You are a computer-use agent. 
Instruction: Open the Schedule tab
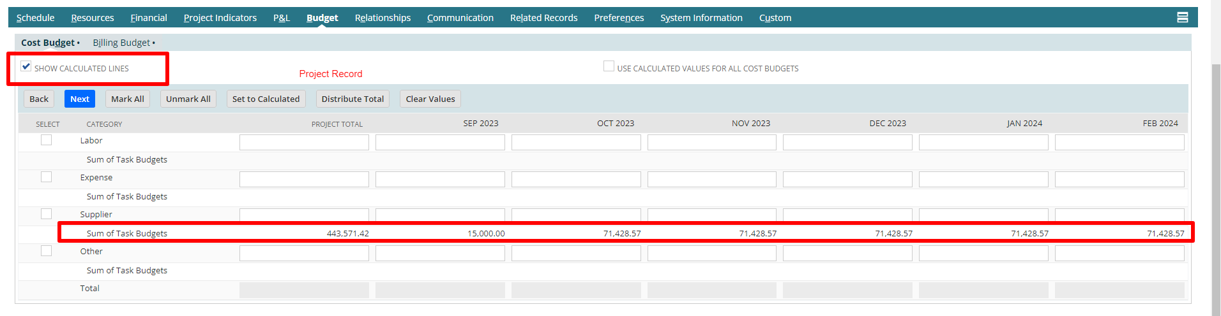[x=35, y=18]
